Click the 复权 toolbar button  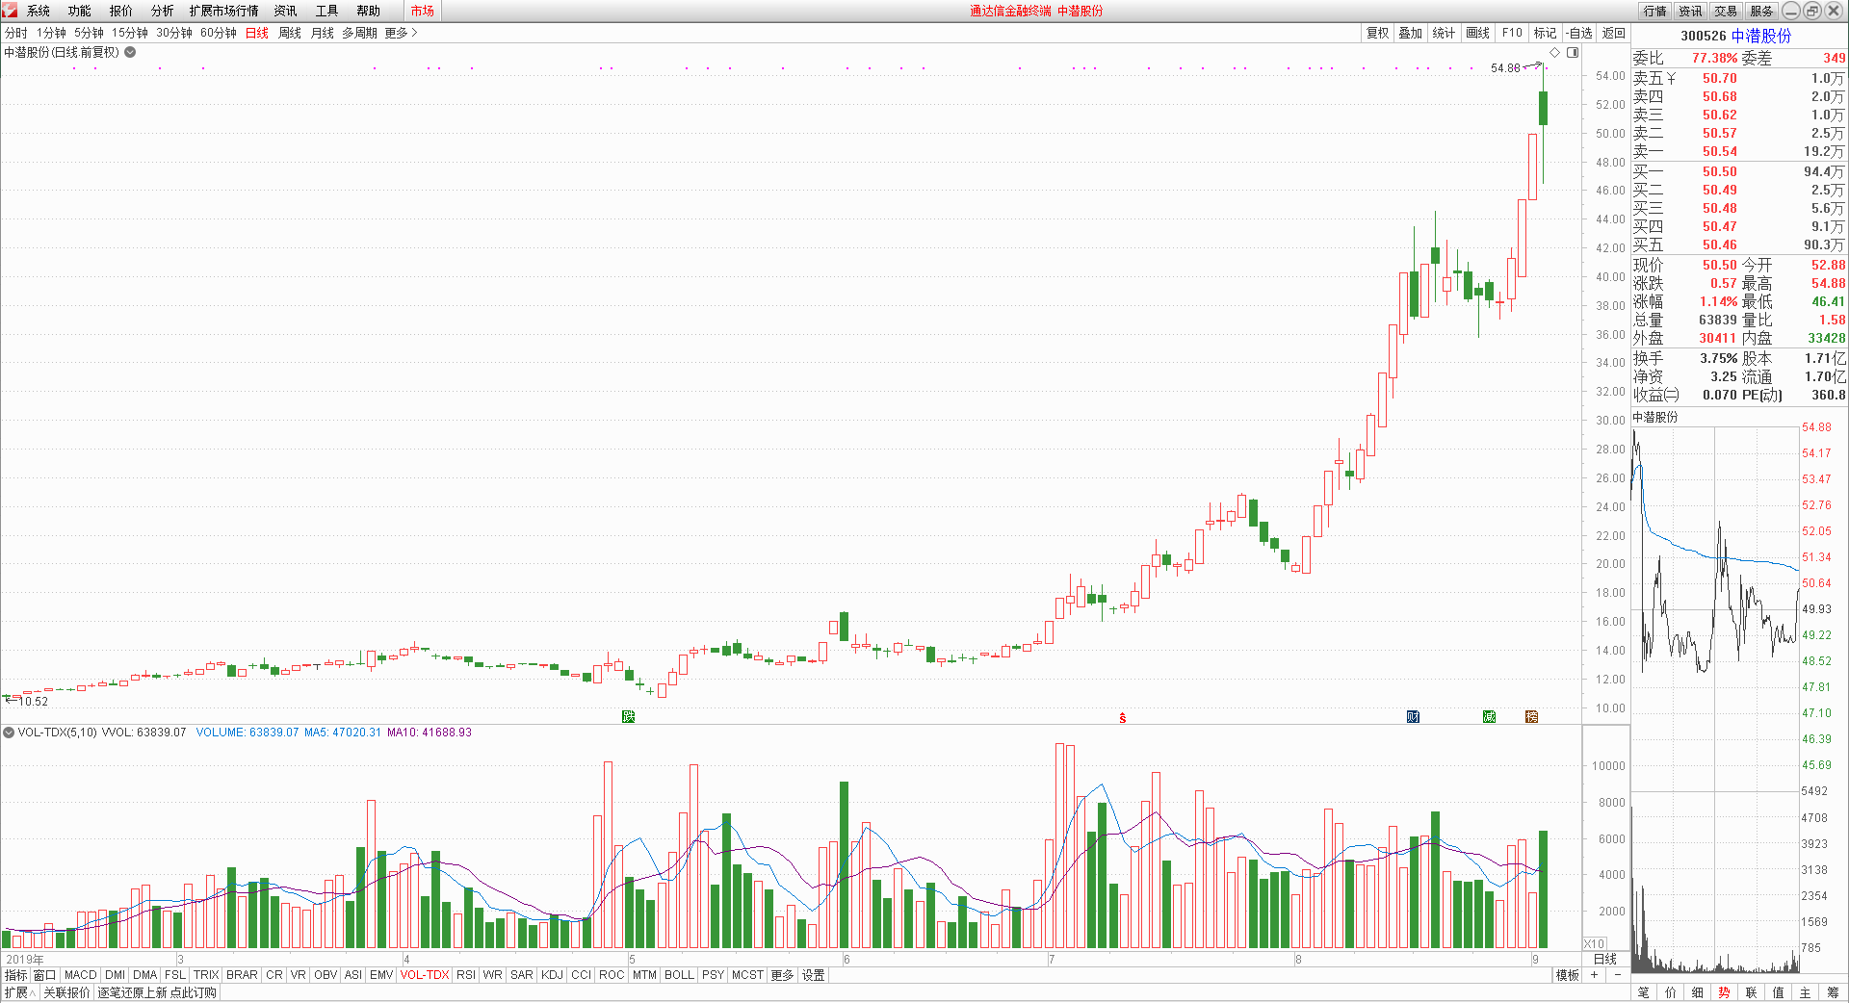[x=1378, y=33]
